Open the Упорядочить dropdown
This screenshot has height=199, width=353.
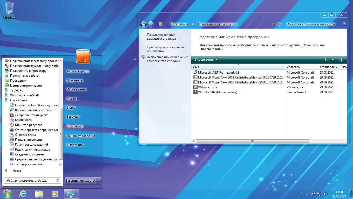[x=206, y=60]
